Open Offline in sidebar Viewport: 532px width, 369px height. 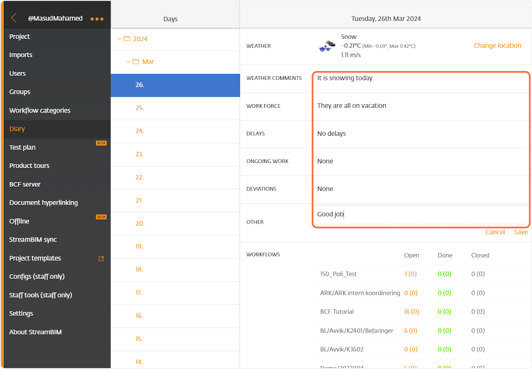(x=57, y=221)
